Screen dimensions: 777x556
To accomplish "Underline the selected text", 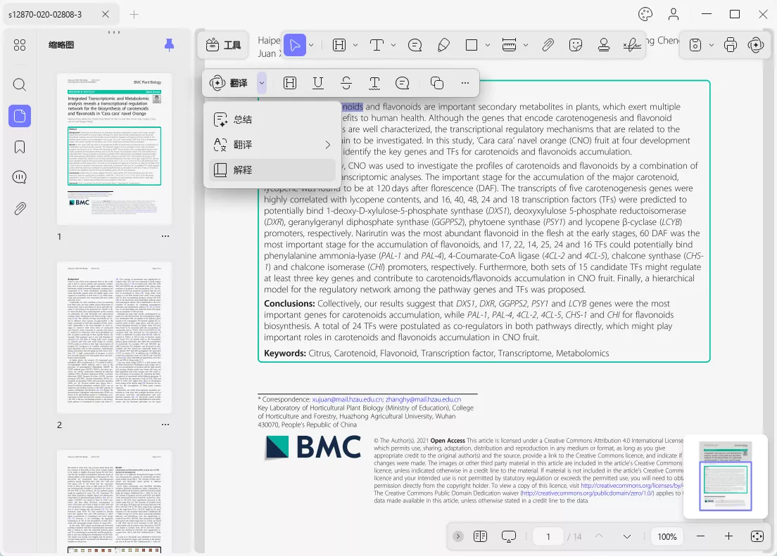I will click(318, 83).
